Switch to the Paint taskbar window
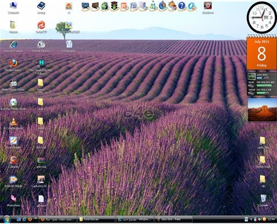The width and height of the screenshot is (277, 224). pos(173,219)
